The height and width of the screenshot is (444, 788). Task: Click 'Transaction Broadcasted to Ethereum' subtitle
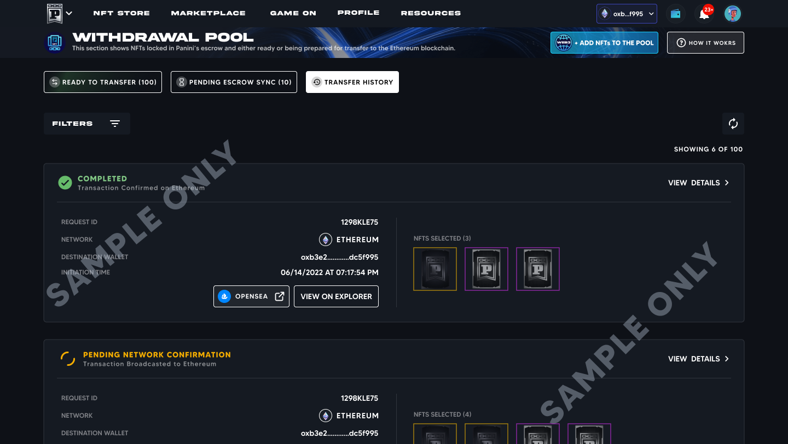[149, 364]
